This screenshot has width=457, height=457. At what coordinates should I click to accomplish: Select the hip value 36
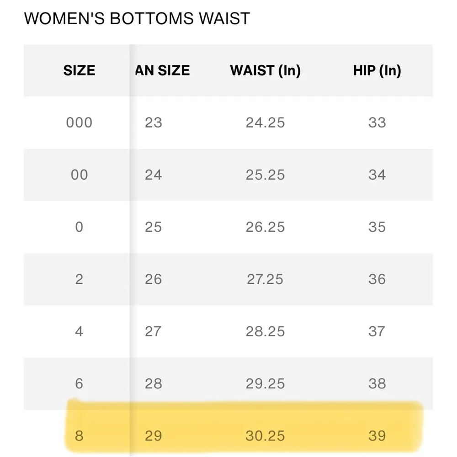tap(377, 279)
